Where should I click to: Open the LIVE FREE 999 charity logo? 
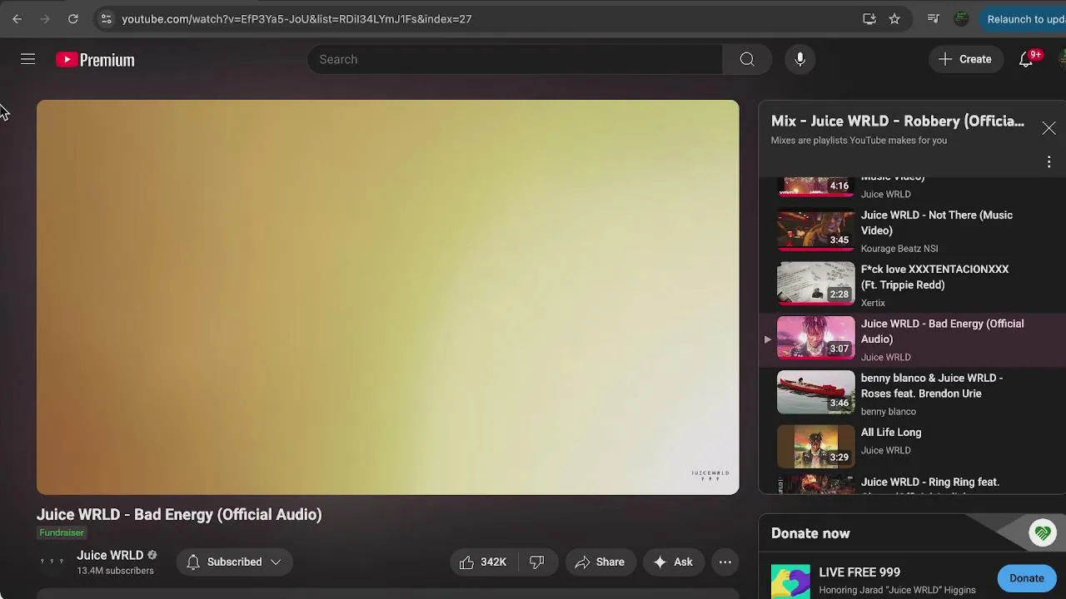click(x=790, y=581)
